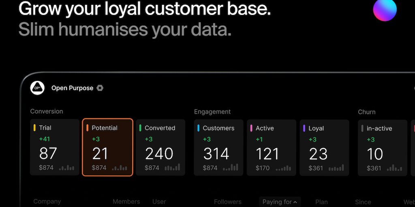Click the gradient orb in the corner
Viewport: 415px width, 207px height.
(385, 10)
